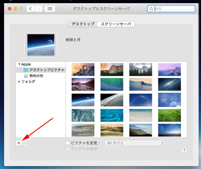Select 無地の色 color wheel item
Screen dimensions: 201x169
pos(33,76)
